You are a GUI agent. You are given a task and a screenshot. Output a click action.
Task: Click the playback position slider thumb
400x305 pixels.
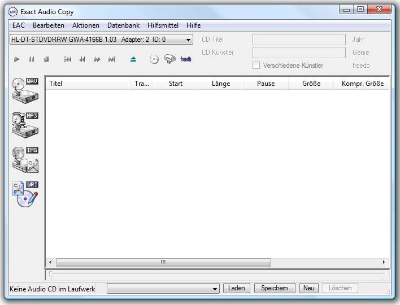(51, 274)
